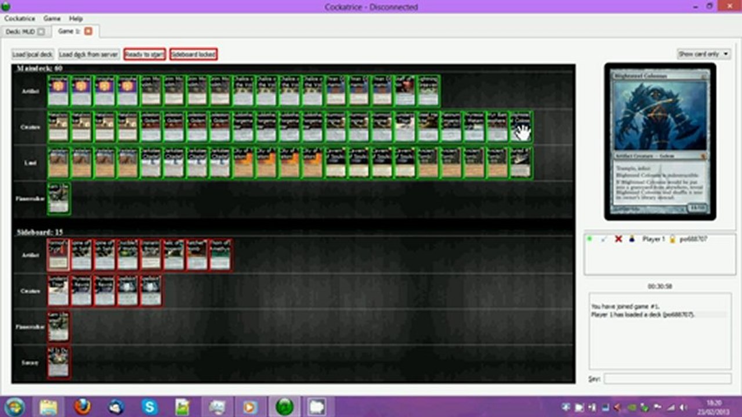Open the media player taskbar icon
The image size is (742, 417).
pyautogui.click(x=250, y=407)
